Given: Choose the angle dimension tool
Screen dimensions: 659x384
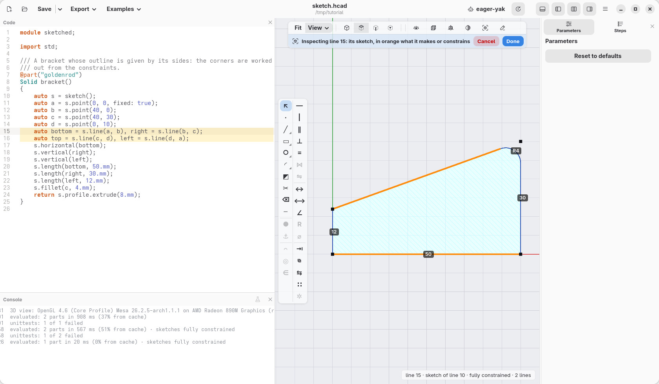Looking at the screenshot, I should click(x=299, y=213).
